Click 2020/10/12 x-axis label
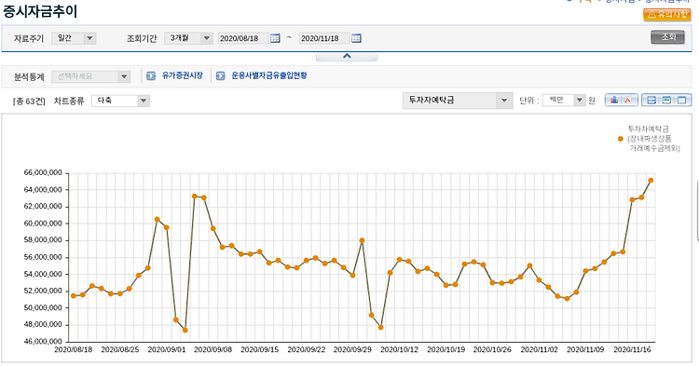 400,349
